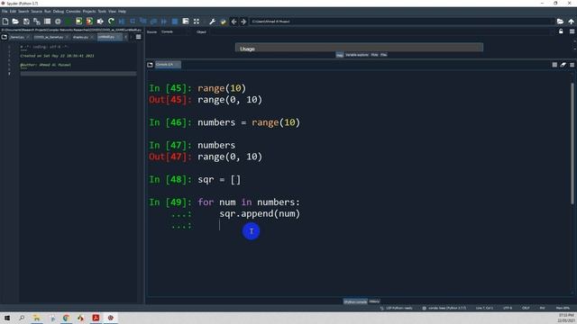Image resolution: width=577 pixels, height=324 pixels.
Task: Switch to the Files pane tab
Action: [383, 55]
